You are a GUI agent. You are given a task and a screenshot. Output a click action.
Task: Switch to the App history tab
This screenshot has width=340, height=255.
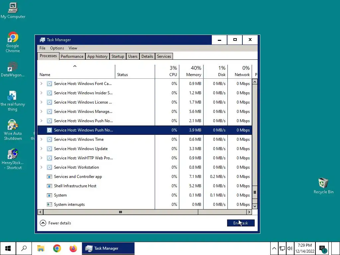97,56
